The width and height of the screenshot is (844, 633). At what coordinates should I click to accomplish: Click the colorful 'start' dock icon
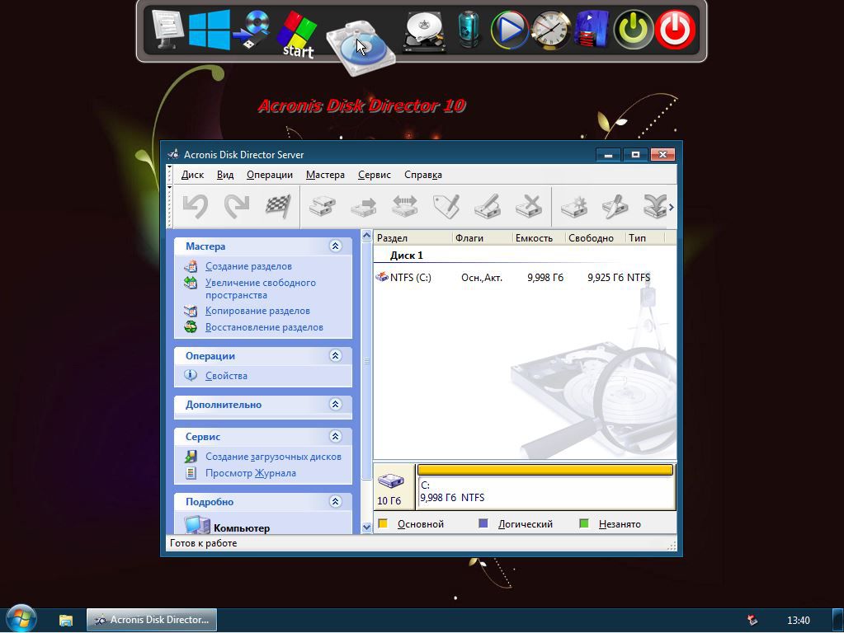tap(297, 34)
